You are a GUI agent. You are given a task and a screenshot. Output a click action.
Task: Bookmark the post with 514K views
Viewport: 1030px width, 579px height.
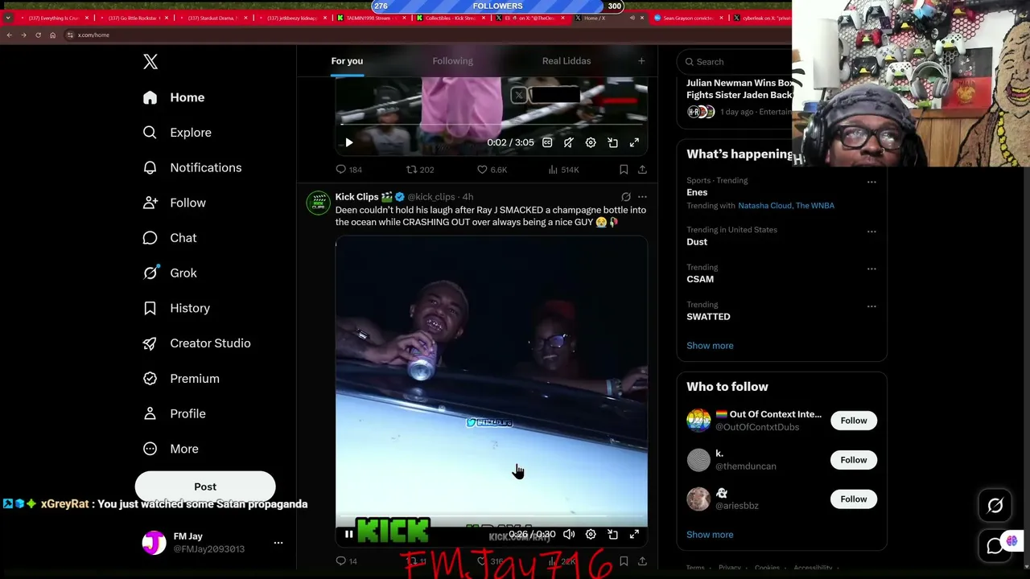624,170
